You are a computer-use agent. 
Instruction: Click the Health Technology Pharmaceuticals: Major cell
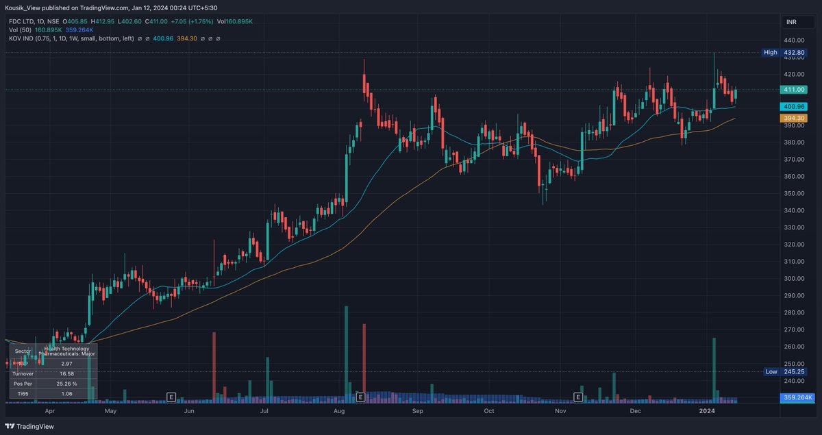[x=67, y=351]
